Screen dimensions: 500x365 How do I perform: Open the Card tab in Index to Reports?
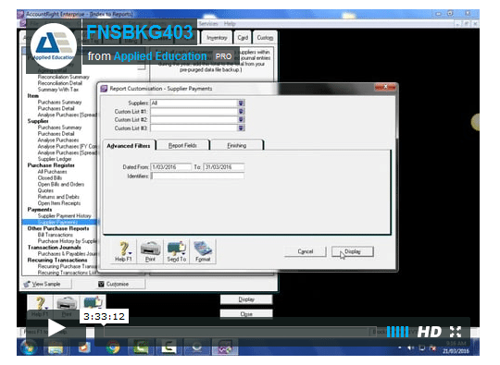[x=243, y=38]
